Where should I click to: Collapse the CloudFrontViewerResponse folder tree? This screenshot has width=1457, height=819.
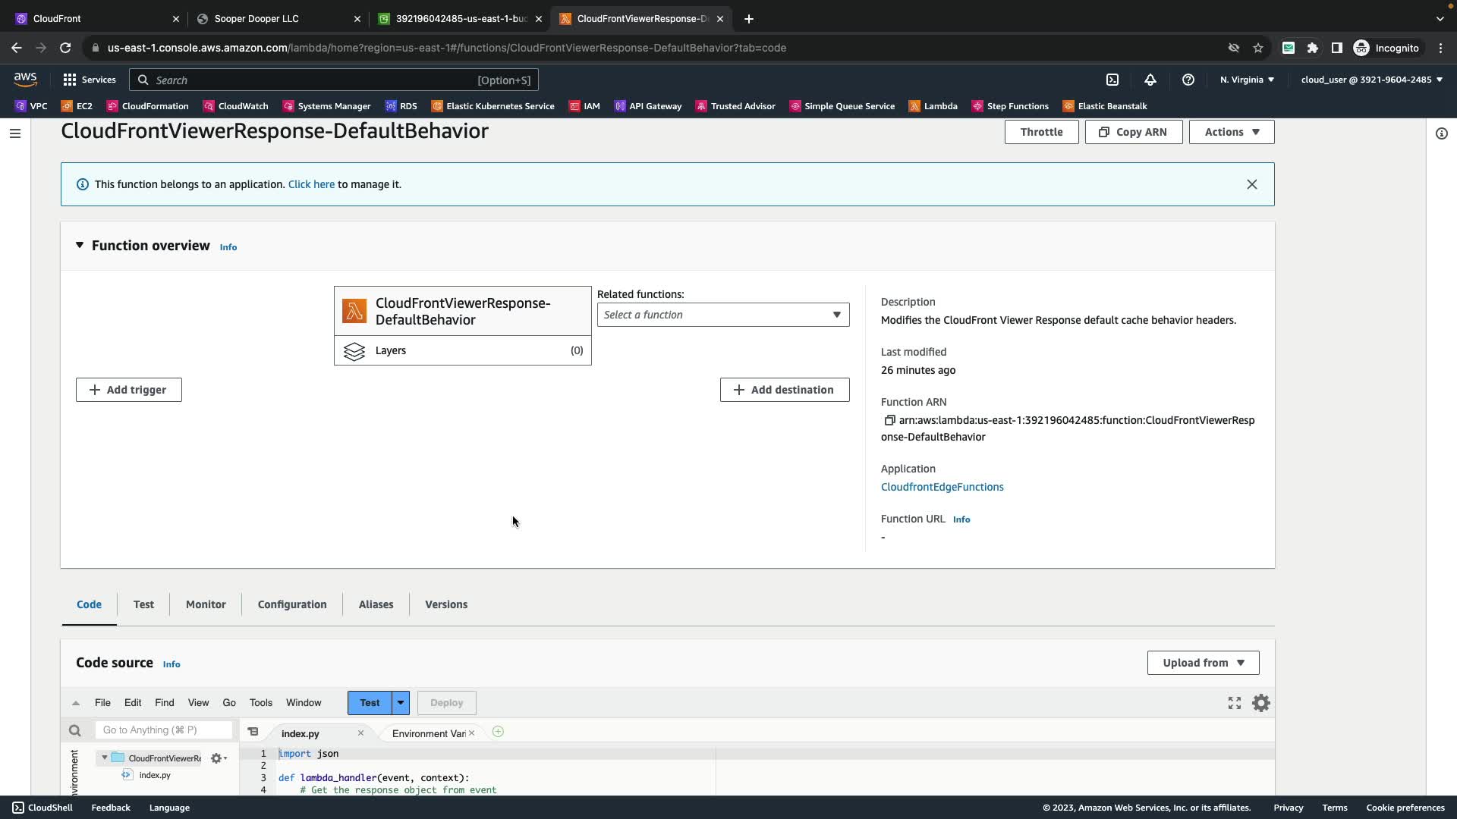point(105,758)
